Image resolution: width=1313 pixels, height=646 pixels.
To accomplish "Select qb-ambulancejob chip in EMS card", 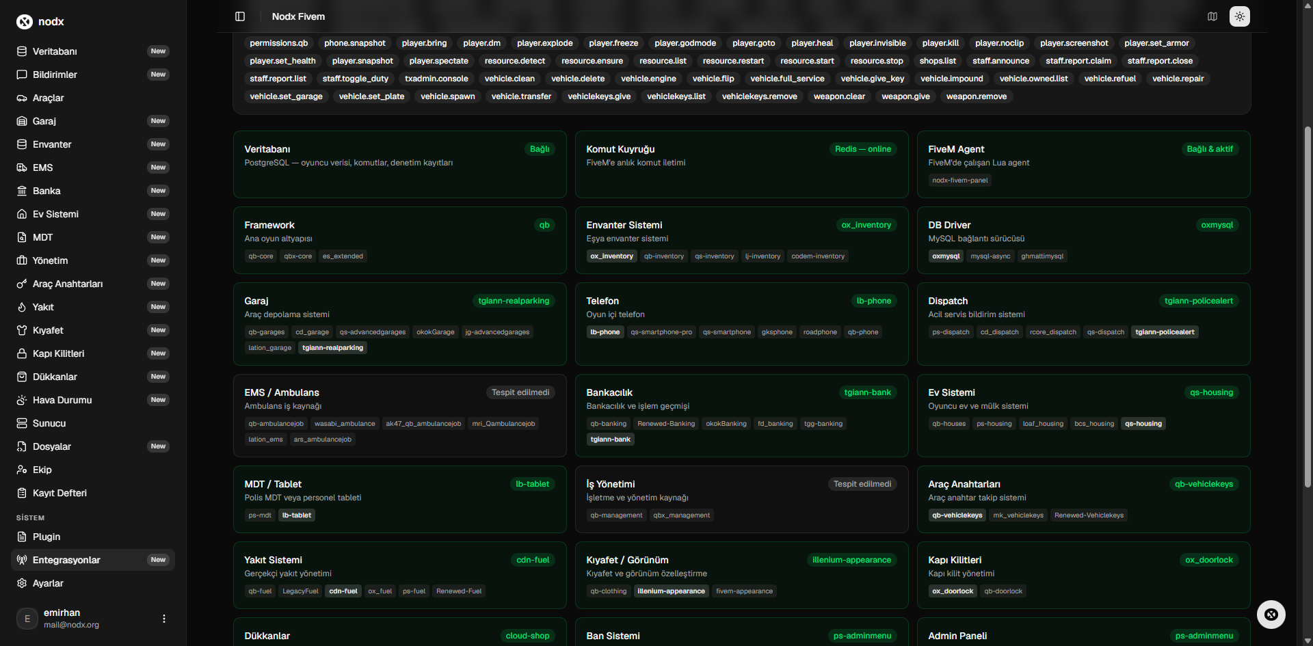I will point(276,424).
